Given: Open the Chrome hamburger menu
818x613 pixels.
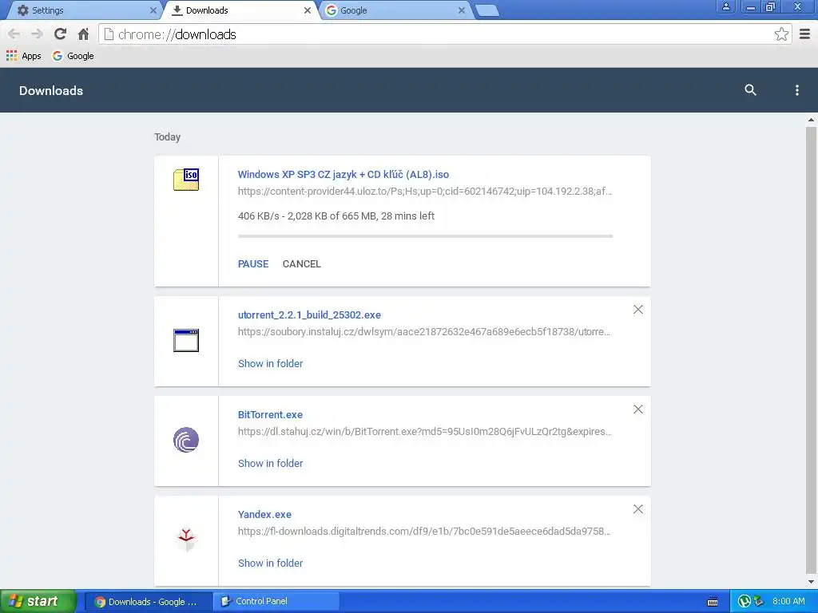Looking at the screenshot, I should (804, 34).
